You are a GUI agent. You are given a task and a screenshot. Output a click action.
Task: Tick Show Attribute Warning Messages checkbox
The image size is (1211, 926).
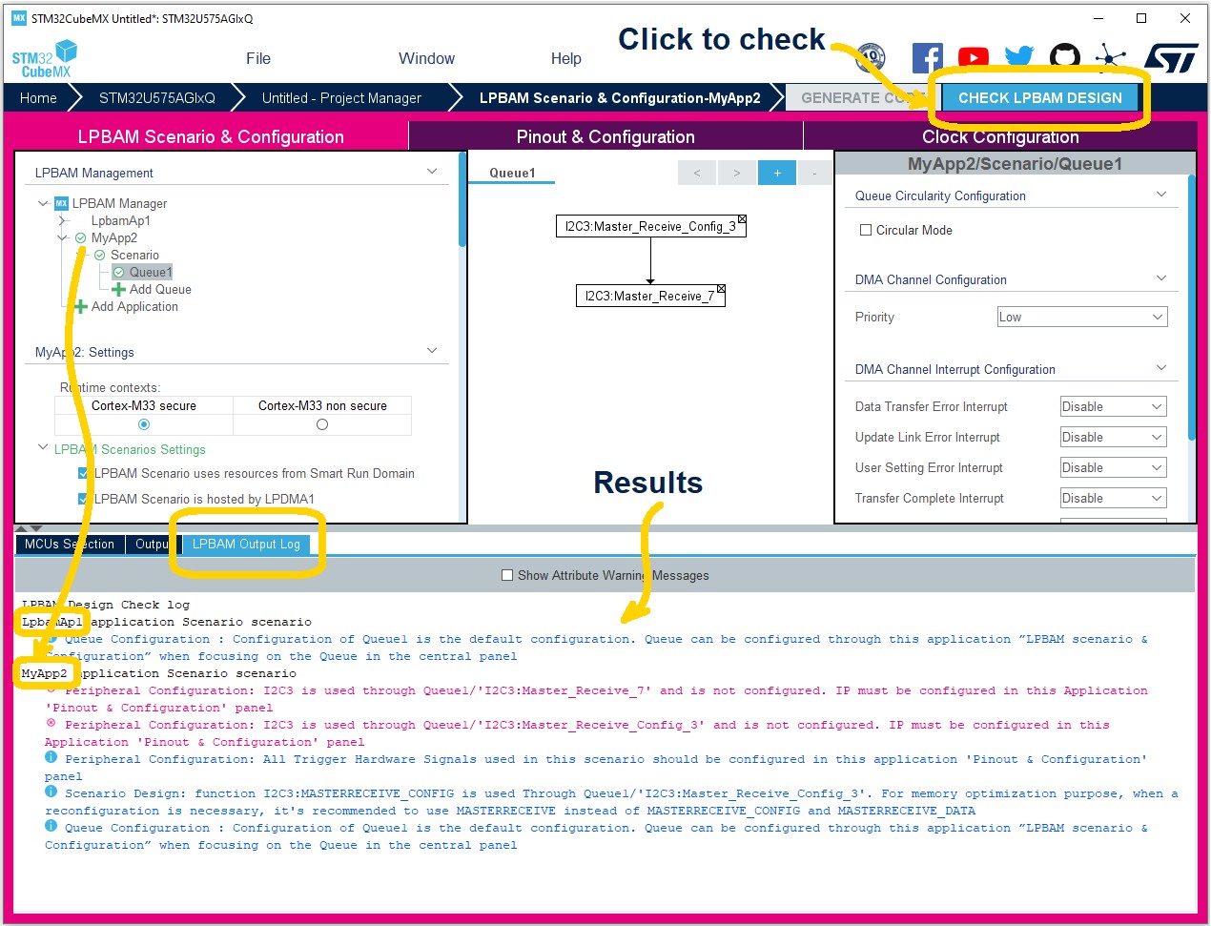click(507, 575)
